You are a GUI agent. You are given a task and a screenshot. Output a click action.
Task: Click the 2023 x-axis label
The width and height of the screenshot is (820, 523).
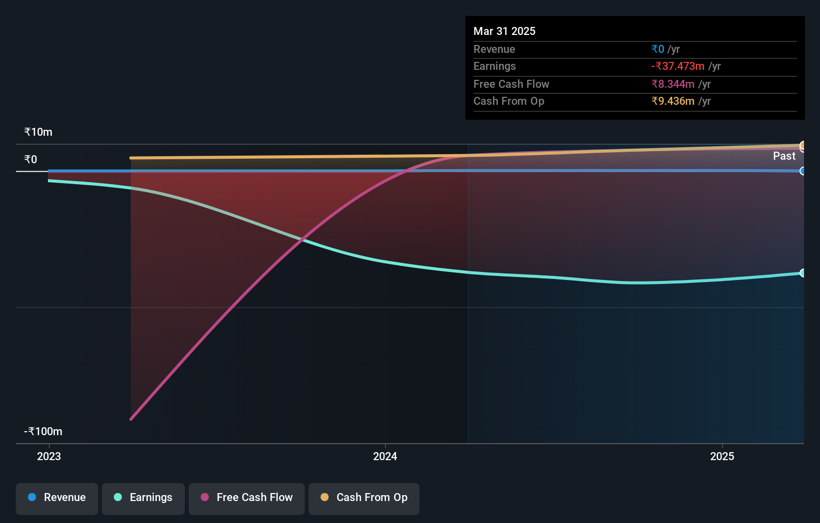(x=49, y=456)
